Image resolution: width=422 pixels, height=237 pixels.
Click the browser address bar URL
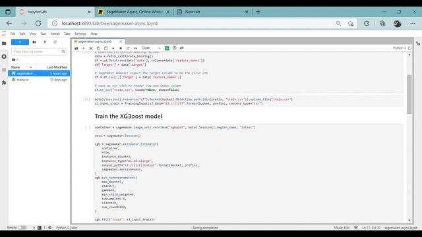110,24
